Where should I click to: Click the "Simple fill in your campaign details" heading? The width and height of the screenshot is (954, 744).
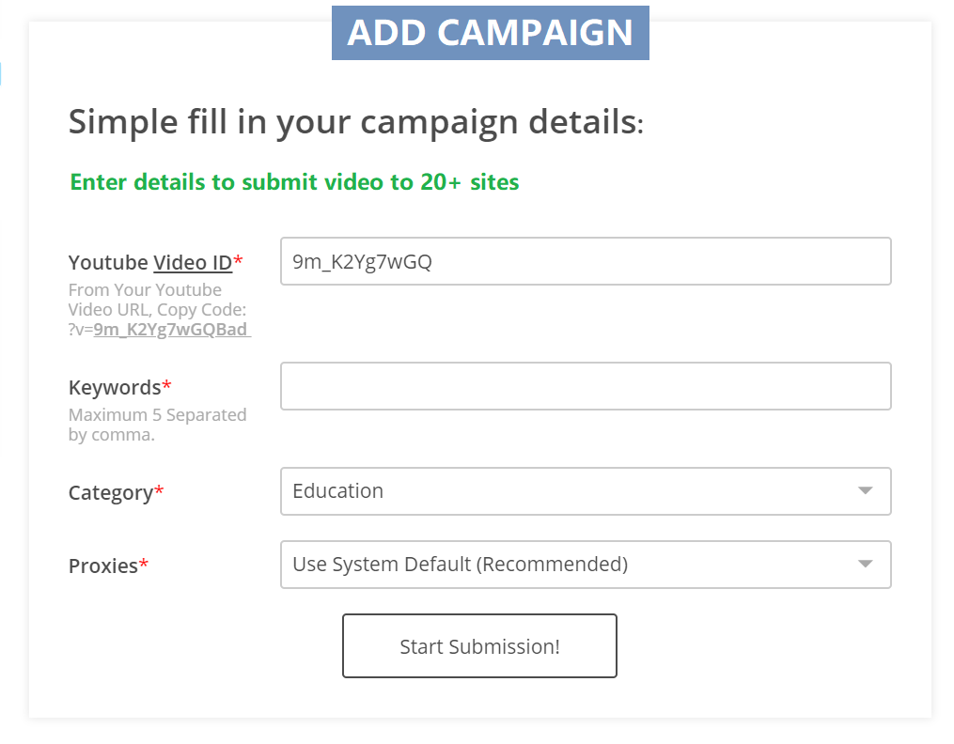pyautogui.click(x=355, y=122)
